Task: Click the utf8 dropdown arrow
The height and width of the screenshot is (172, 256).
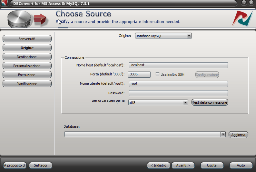Action: 185,102
